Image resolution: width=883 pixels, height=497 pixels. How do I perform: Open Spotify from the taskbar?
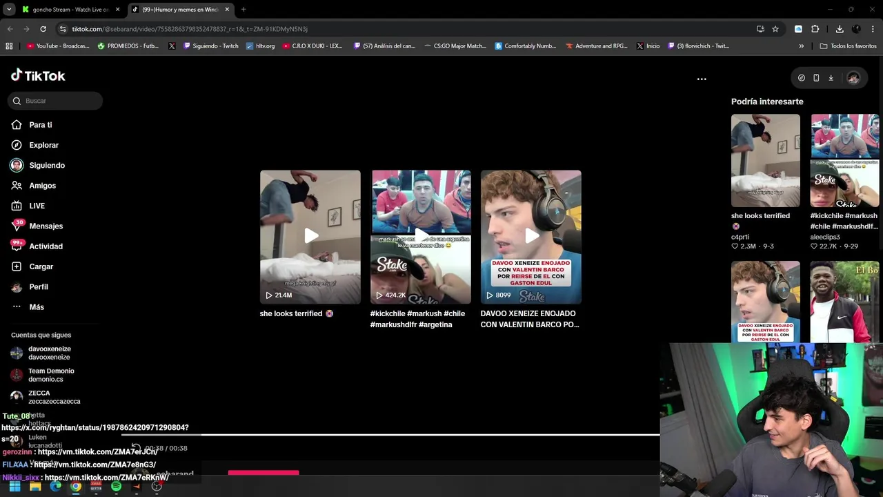(x=116, y=487)
